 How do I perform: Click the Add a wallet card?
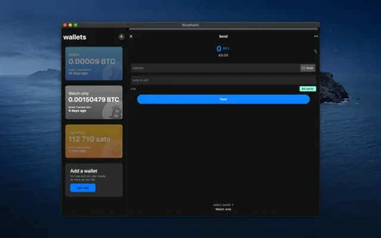click(x=94, y=180)
